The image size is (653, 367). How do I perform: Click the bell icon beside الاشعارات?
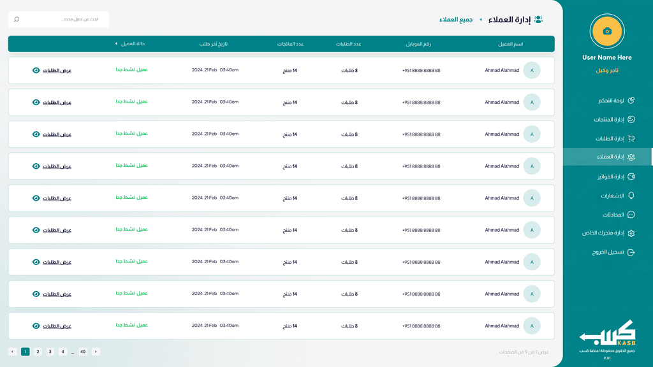click(631, 196)
